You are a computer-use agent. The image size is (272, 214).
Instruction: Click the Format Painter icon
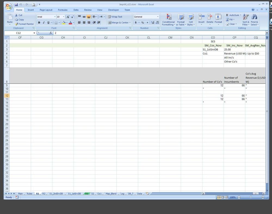17,24
